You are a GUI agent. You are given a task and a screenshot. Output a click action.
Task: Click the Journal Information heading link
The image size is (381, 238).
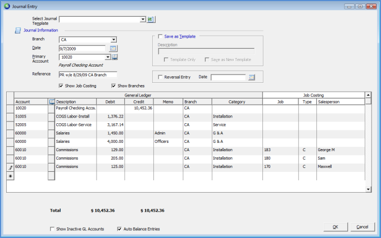tap(40, 30)
